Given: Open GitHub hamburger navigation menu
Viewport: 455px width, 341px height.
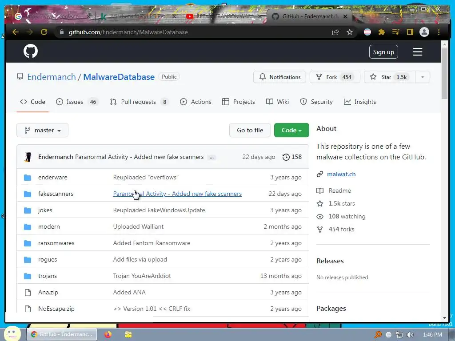Looking at the screenshot, I should pyautogui.click(x=418, y=52).
